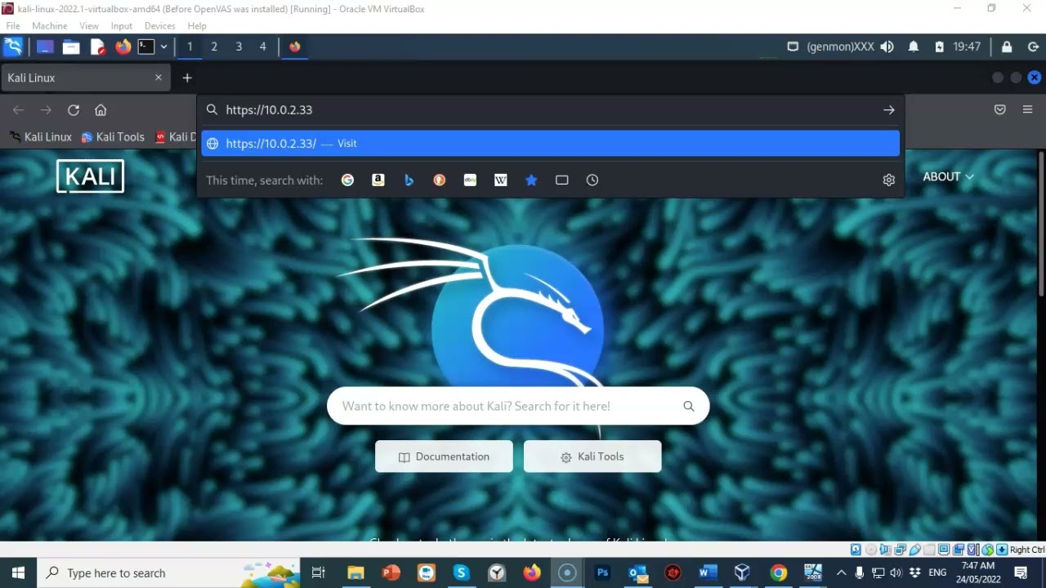Select the Kali Linux browser tab
Screen dimensions: 1046x588
pyautogui.click(x=85, y=78)
